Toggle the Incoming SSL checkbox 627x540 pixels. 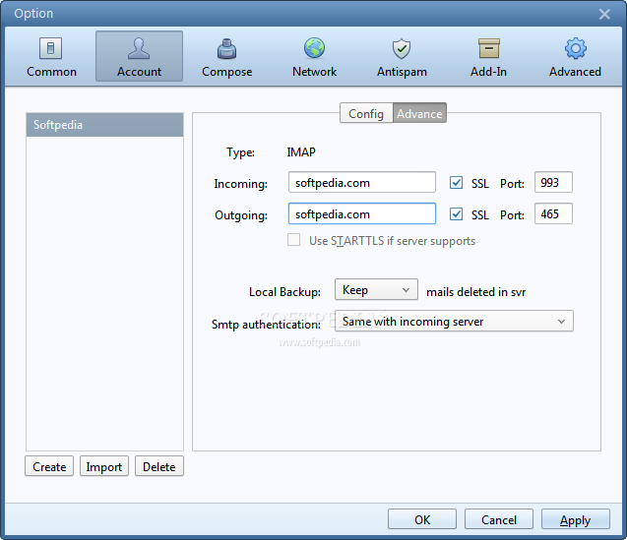[456, 183]
